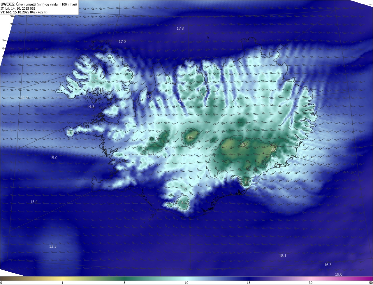Click the initial time line 'IT: þri. 14. 10. 2025 06Z'
Screen dimensions: 373x285
coord(18,8)
